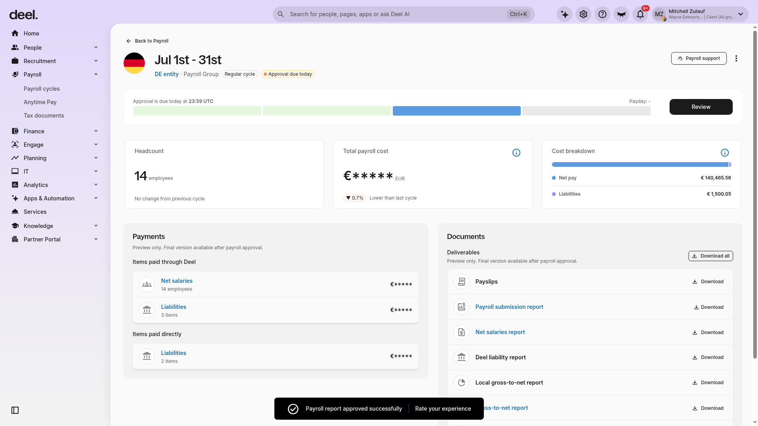Click the back arrow icon
Screen dimensions: 758x426
point(129,41)
